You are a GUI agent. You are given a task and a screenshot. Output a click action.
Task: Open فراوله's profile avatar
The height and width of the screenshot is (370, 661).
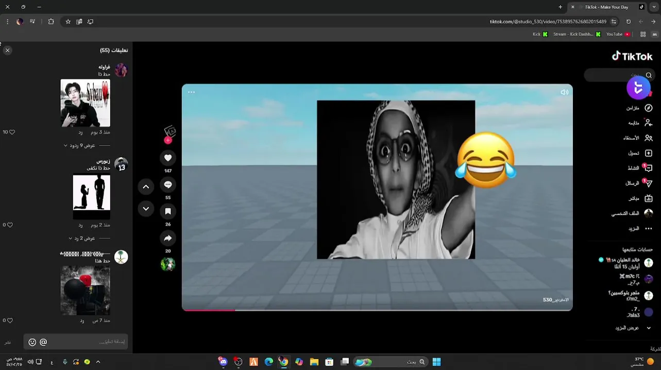121,70
